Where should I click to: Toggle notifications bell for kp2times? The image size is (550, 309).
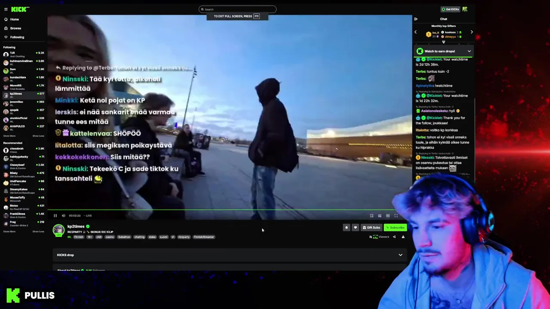pyautogui.click(x=346, y=227)
